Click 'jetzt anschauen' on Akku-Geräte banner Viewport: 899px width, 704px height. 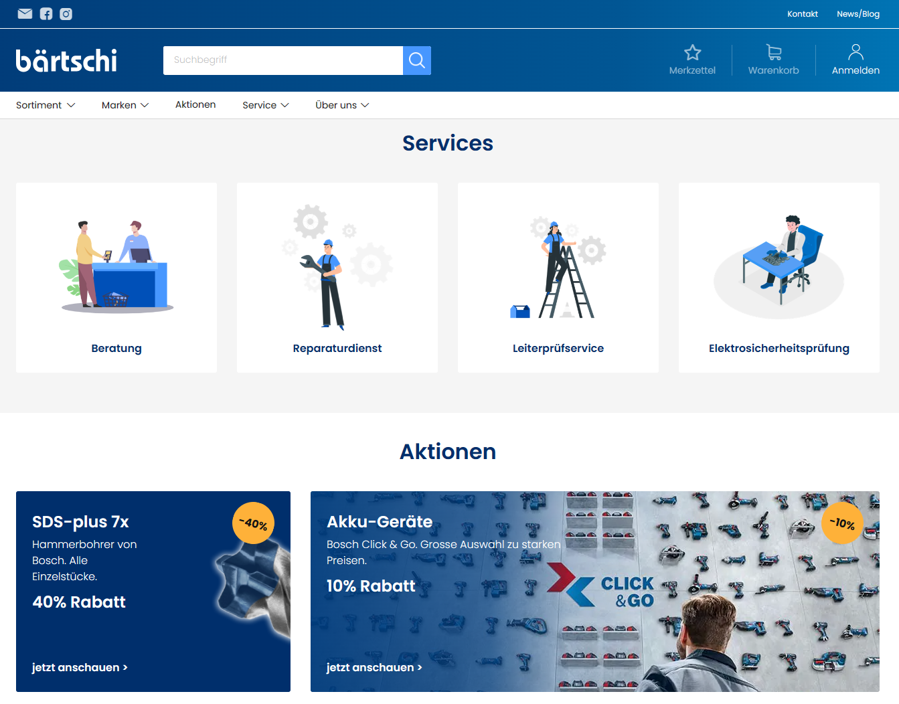[374, 667]
